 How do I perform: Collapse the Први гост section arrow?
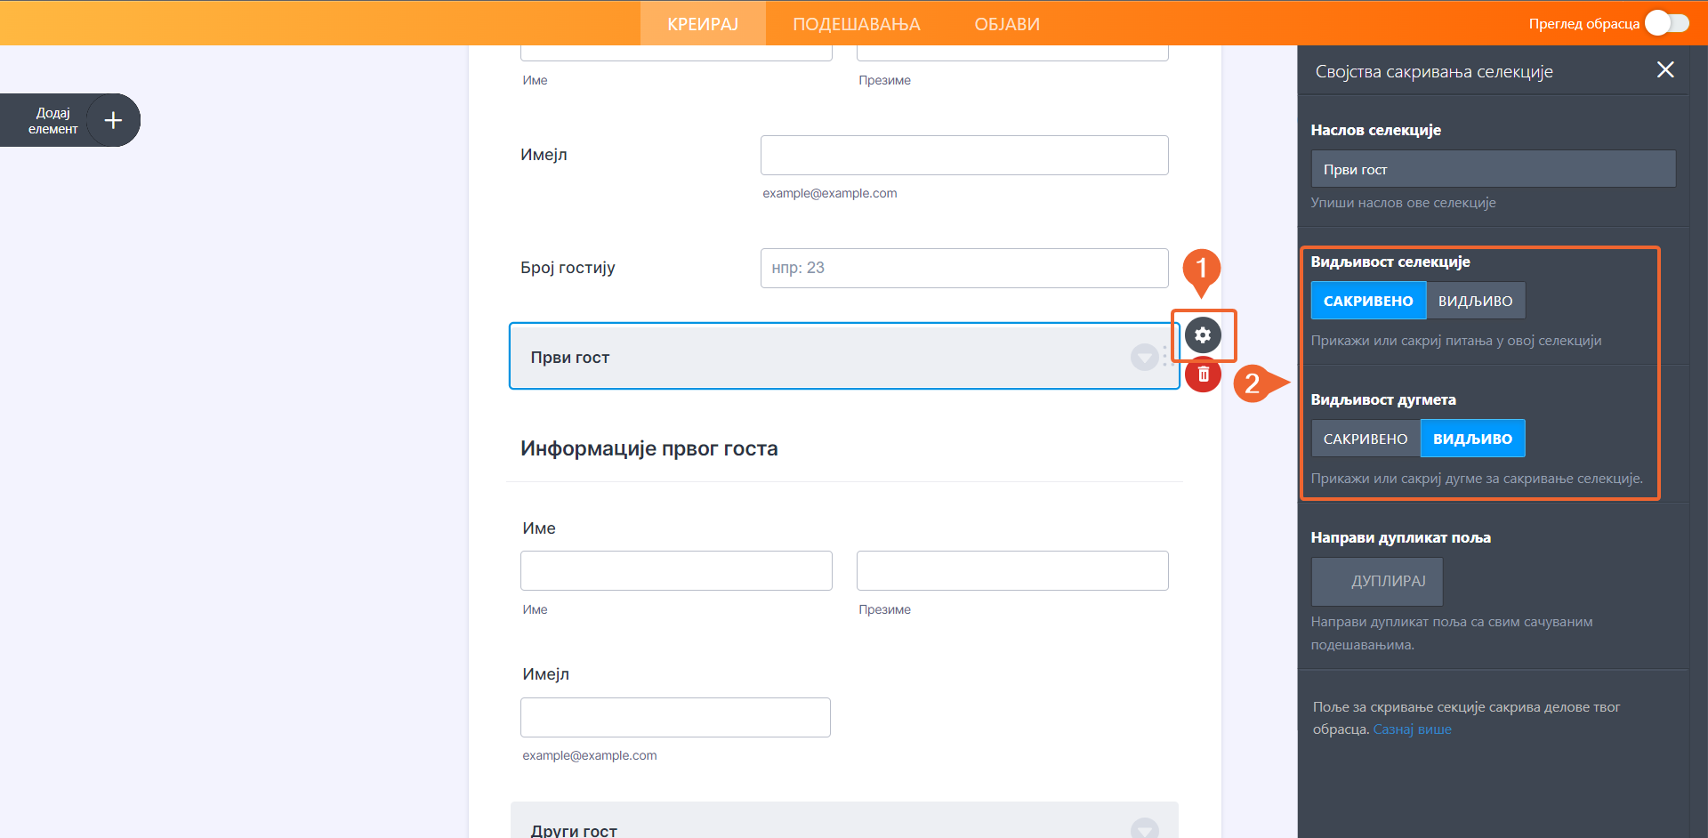[x=1144, y=357]
